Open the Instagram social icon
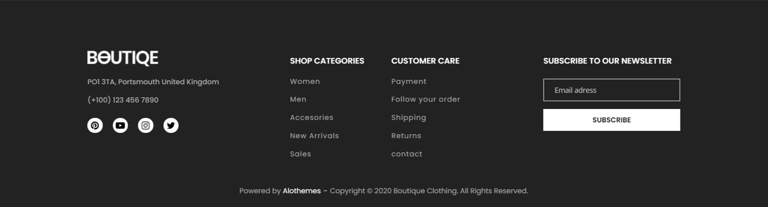Screen dimensions: 768x207 [145, 126]
